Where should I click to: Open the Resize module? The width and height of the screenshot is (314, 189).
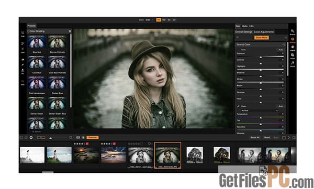click(293, 64)
